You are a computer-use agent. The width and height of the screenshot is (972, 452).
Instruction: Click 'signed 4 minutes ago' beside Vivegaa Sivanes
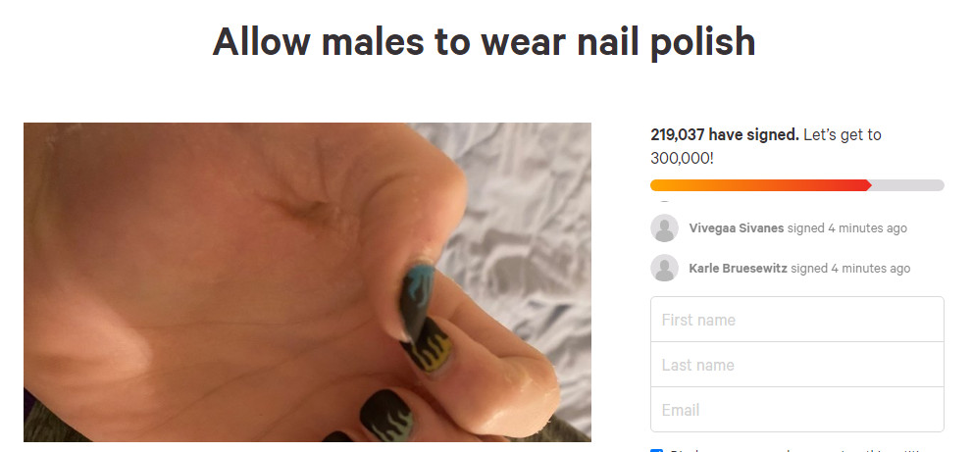coord(846,228)
